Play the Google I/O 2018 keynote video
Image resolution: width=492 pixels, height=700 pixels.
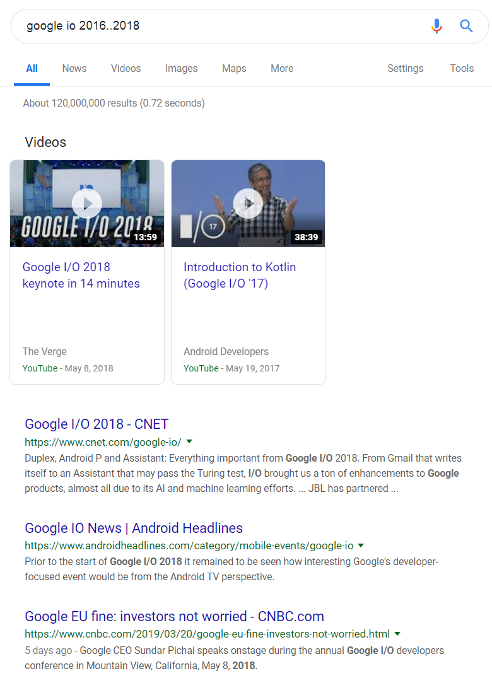click(x=87, y=204)
